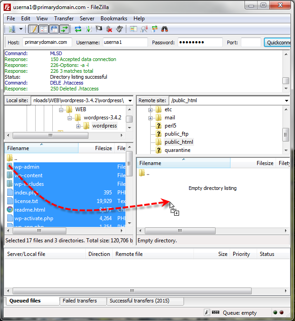Click the binoculars file search icon
Screen dimensions: 295x321
165,29
